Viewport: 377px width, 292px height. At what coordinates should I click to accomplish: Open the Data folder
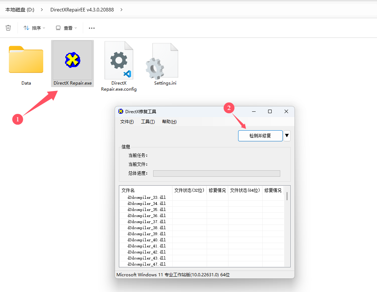click(x=26, y=60)
